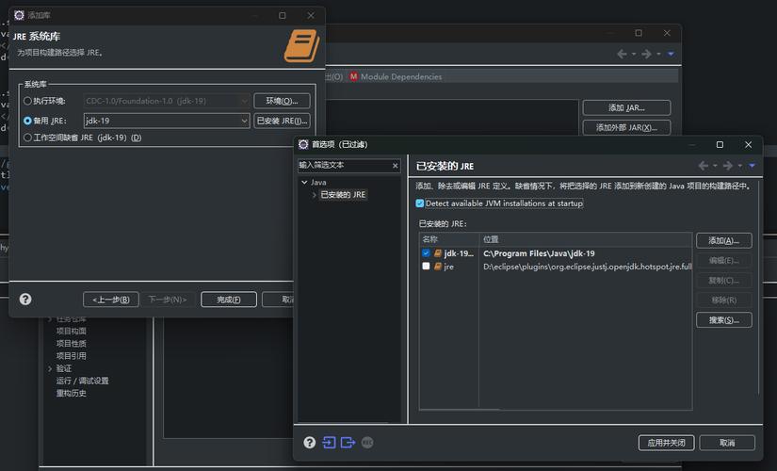
Task: Open the Module Dependencies tab
Action: click(395, 76)
